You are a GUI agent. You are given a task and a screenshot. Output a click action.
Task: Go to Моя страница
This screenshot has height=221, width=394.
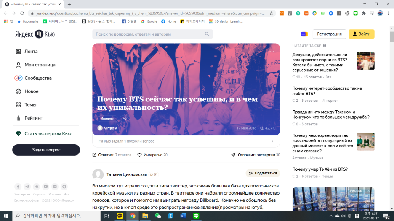tap(35, 65)
